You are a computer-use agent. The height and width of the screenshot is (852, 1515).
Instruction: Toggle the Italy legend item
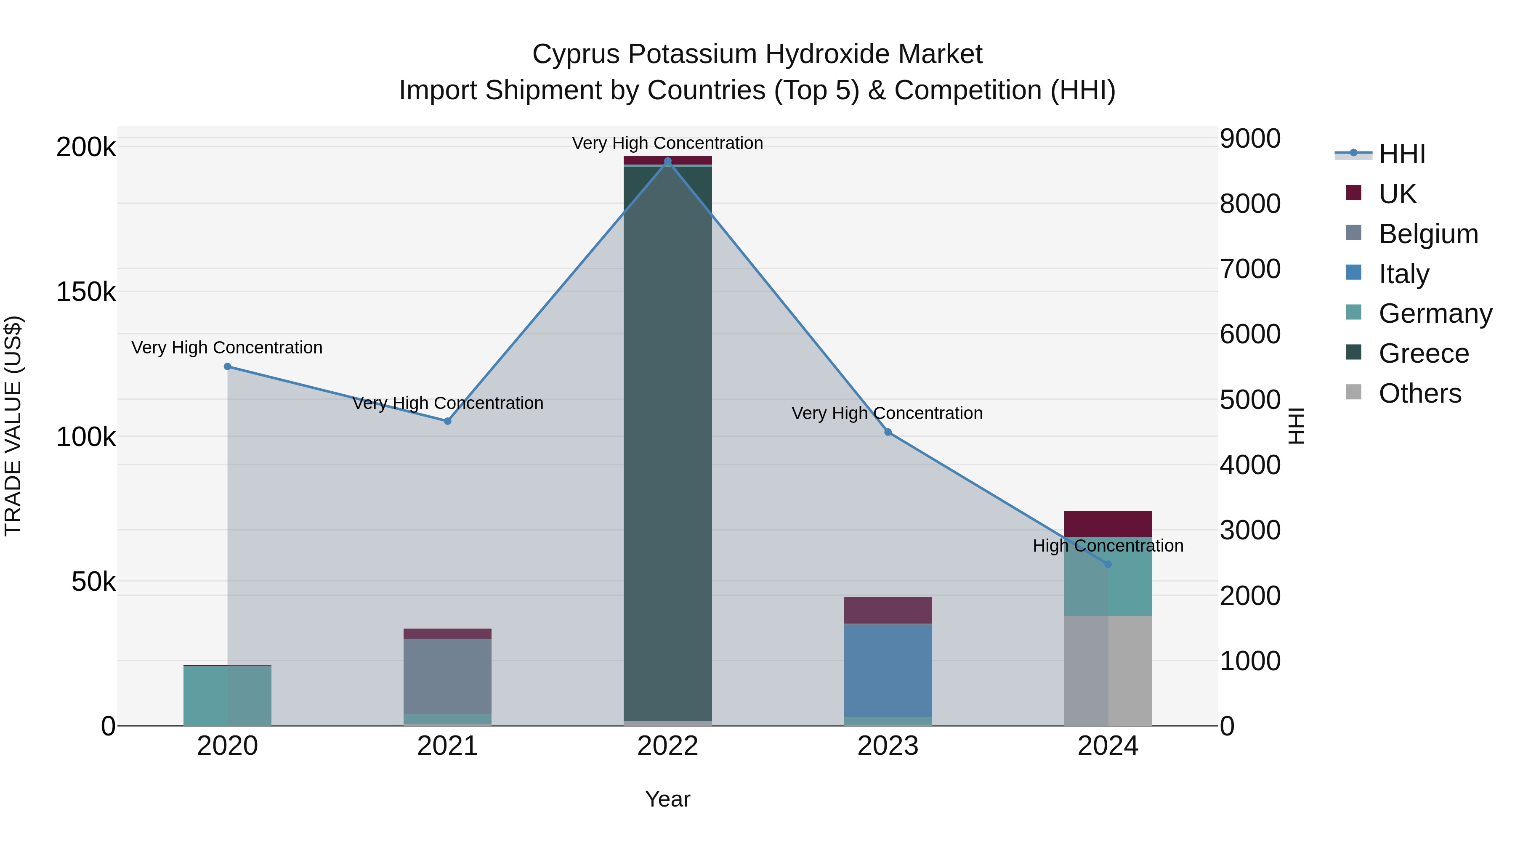point(1403,273)
